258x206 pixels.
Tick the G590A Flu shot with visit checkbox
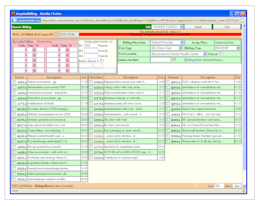pyautogui.click(x=91, y=119)
